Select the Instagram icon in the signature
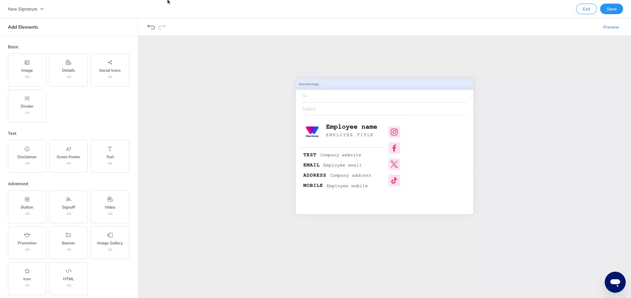631x298 pixels. [x=394, y=132]
